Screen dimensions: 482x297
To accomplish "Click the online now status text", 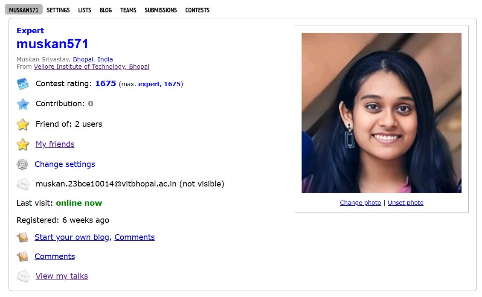I will point(79,203).
